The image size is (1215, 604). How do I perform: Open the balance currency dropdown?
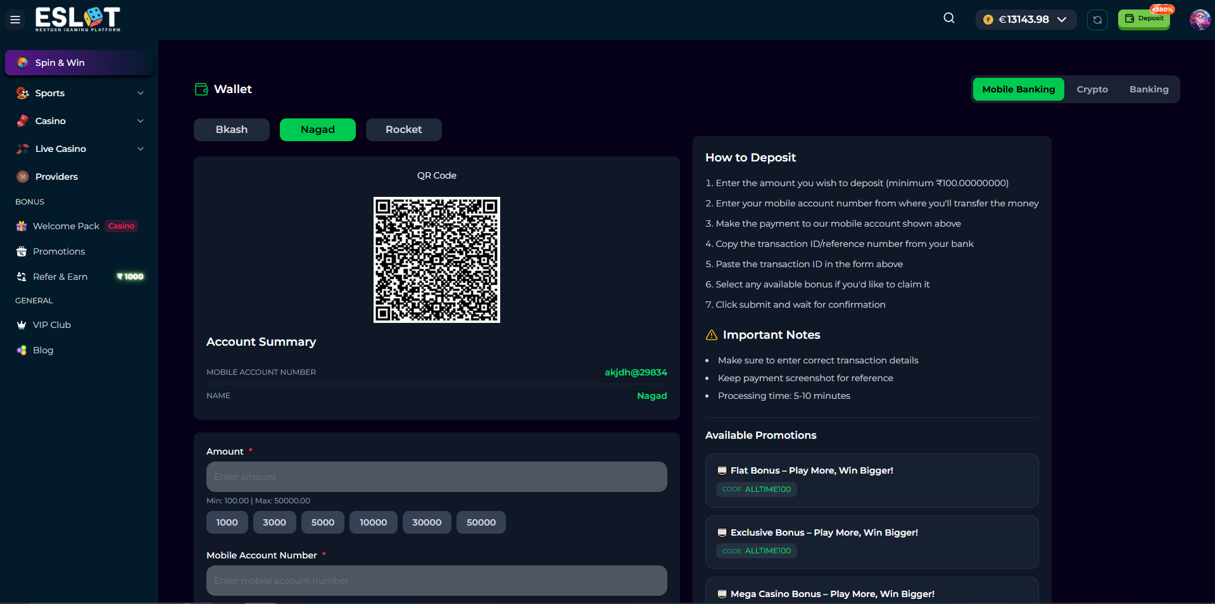tap(1026, 20)
